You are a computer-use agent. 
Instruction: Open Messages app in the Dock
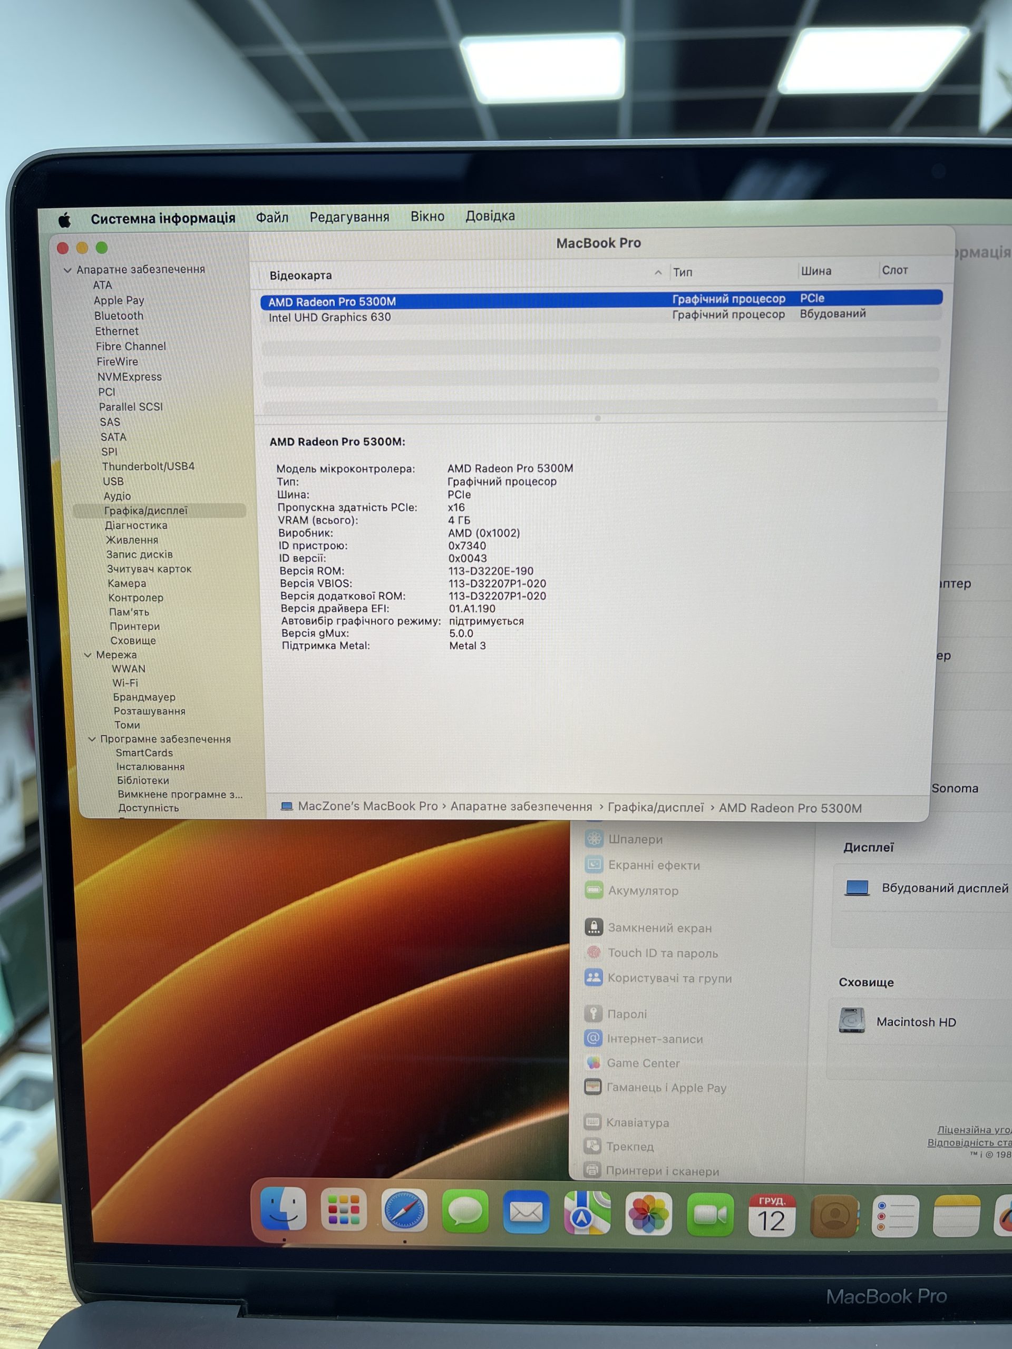[465, 1210]
